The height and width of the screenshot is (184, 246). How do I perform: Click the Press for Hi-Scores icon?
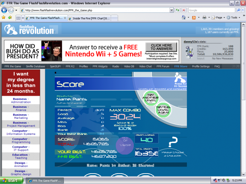(x=181, y=80)
